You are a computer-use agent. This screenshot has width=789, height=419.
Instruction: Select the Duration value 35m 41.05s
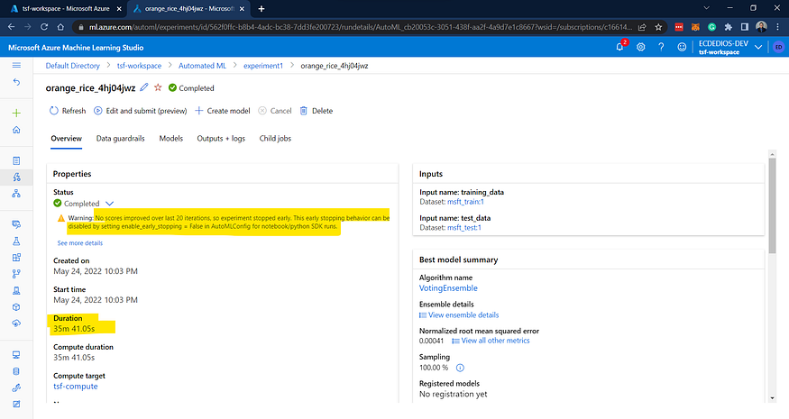74,329
